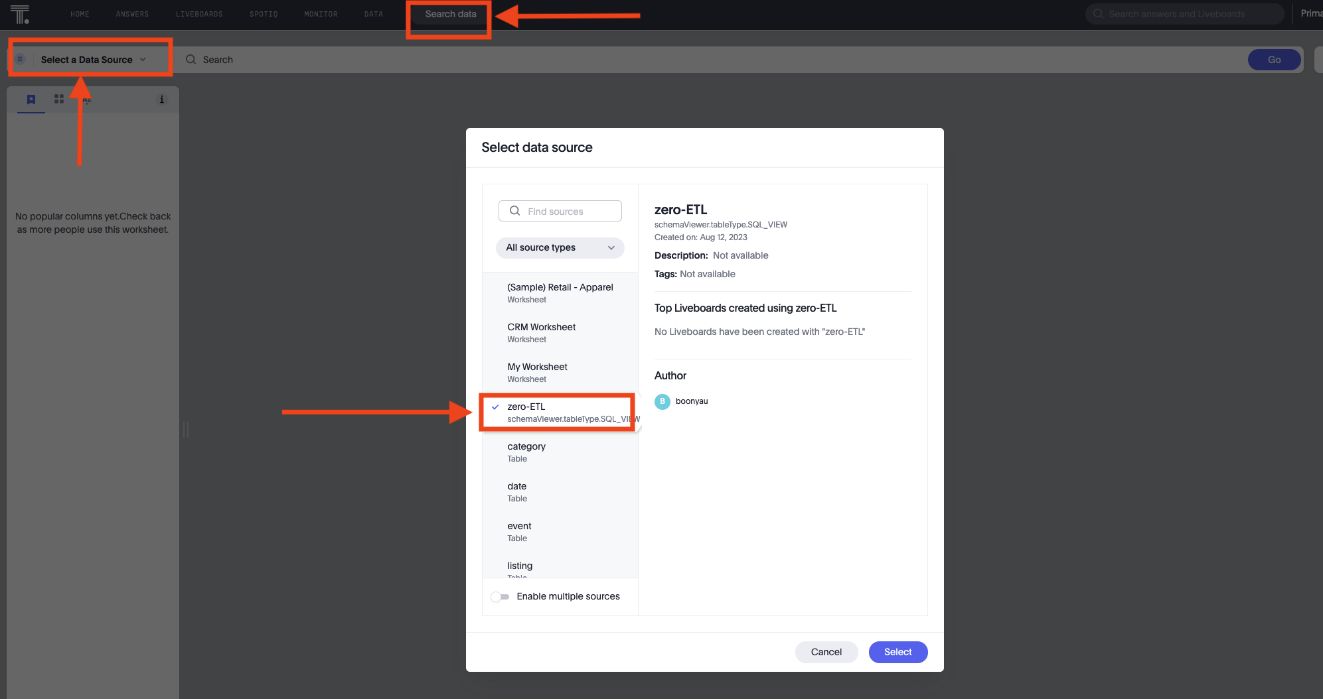Open the ANSWERS nav item
The image size is (1323, 699).
click(x=132, y=14)
